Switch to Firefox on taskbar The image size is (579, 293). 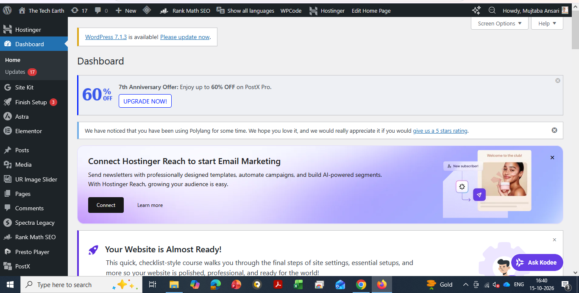(x=382, y=285)
